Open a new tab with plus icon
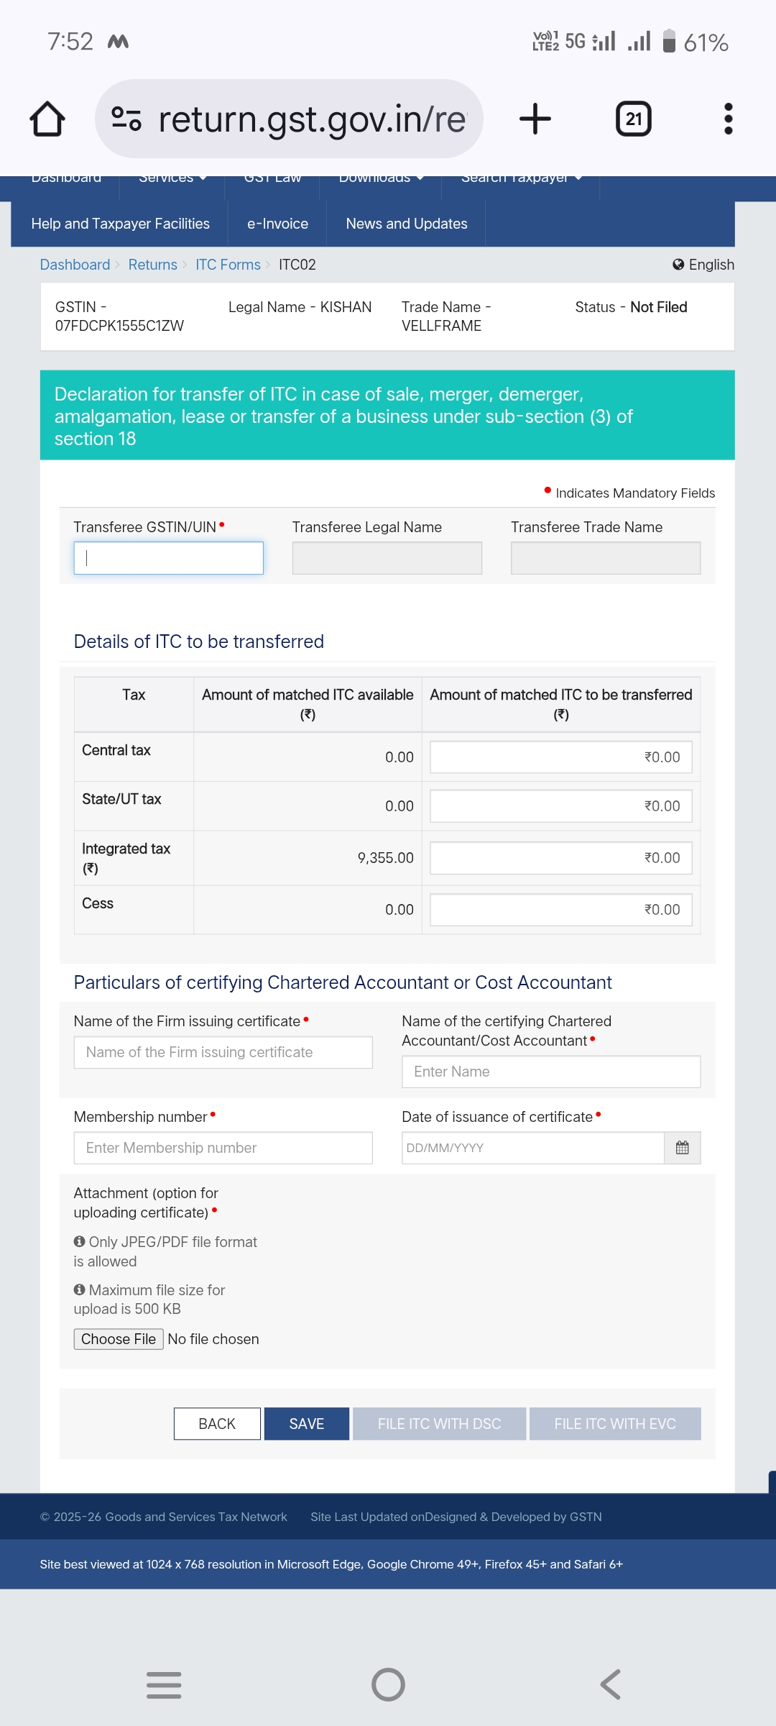 pyautogui.click(x=535, y=119)
